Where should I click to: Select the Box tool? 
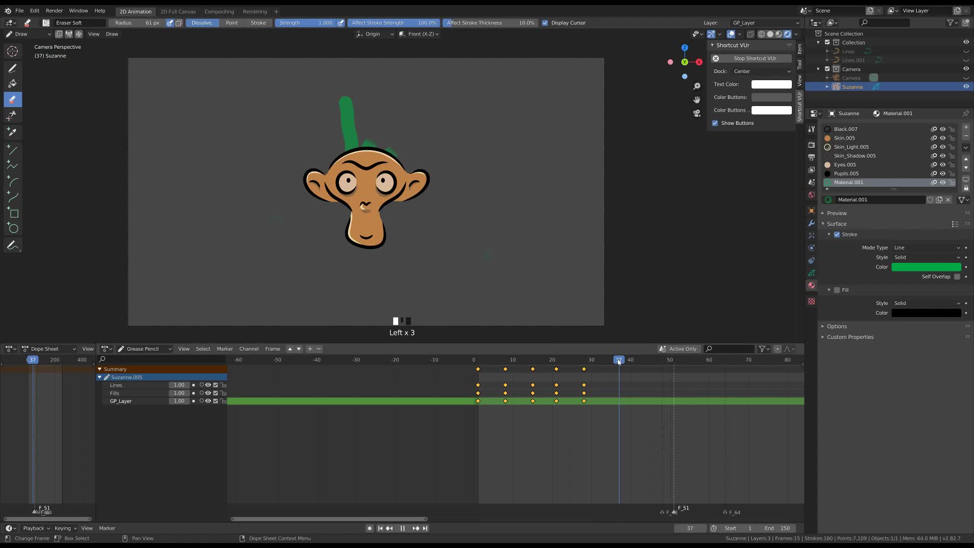tap(13, 213)
